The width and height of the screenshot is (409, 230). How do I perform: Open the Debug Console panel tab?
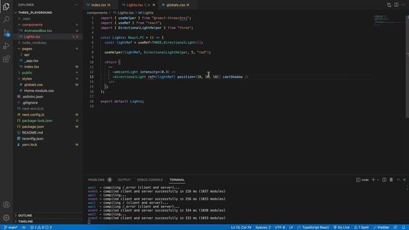pyautogui.click(x=150, y=180)
